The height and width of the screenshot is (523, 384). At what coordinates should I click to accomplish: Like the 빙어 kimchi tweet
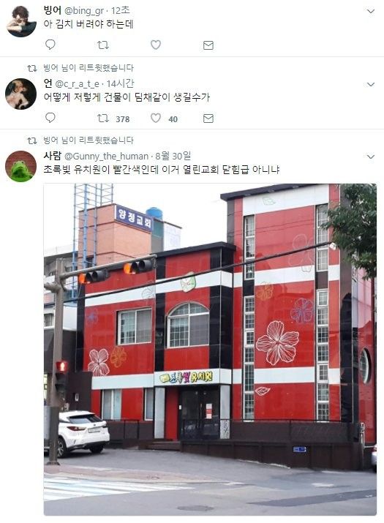tap(156, 45)
